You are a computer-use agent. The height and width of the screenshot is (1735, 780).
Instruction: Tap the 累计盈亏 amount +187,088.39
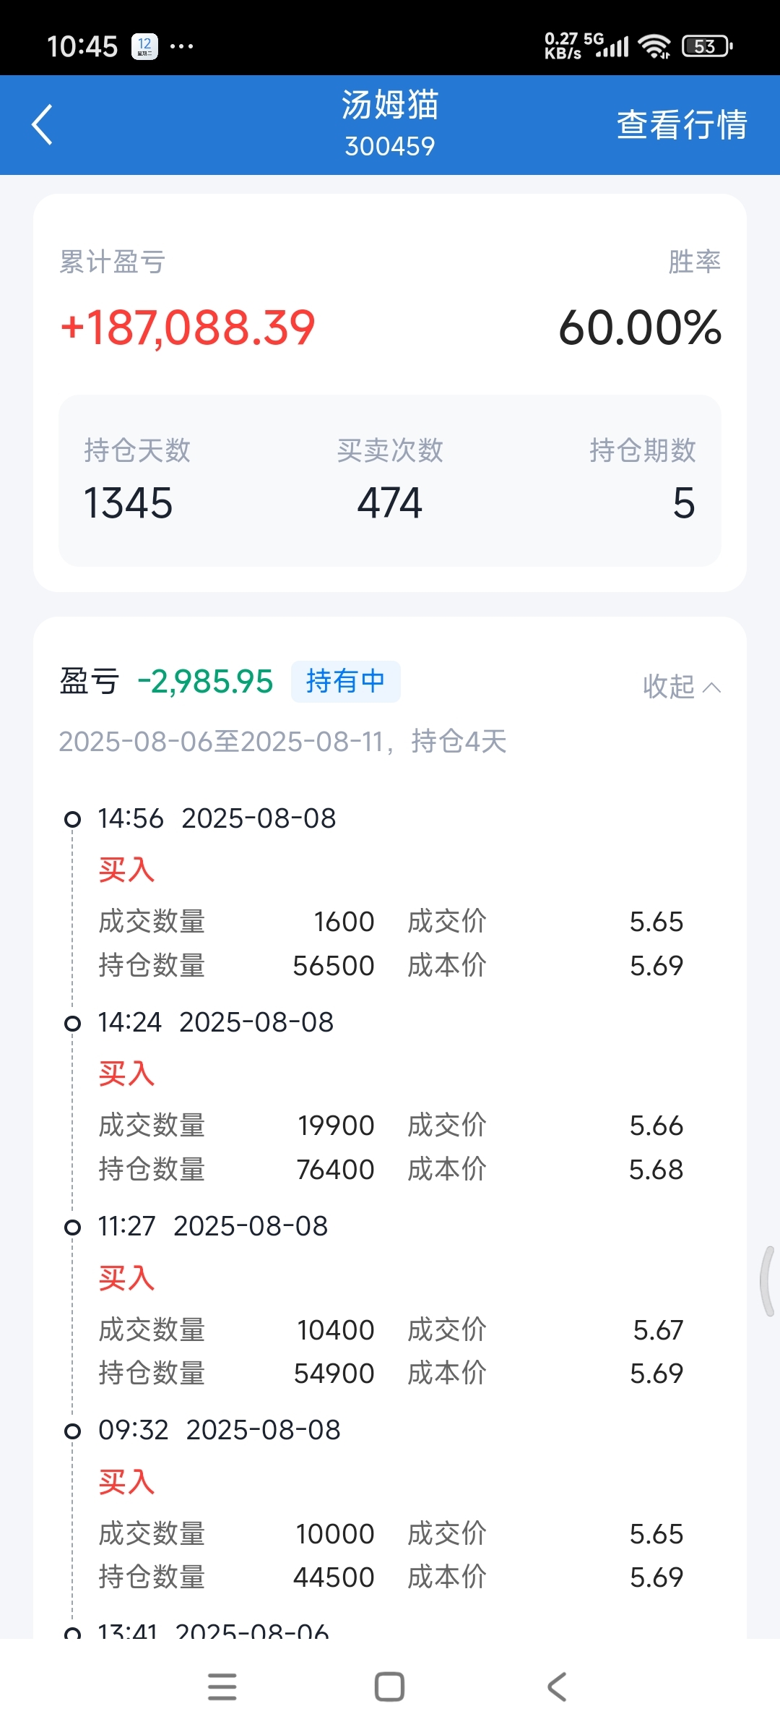[x=188, y=327]
